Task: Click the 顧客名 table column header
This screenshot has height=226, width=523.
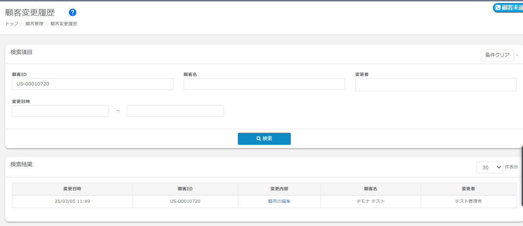Action: (370, 189)
